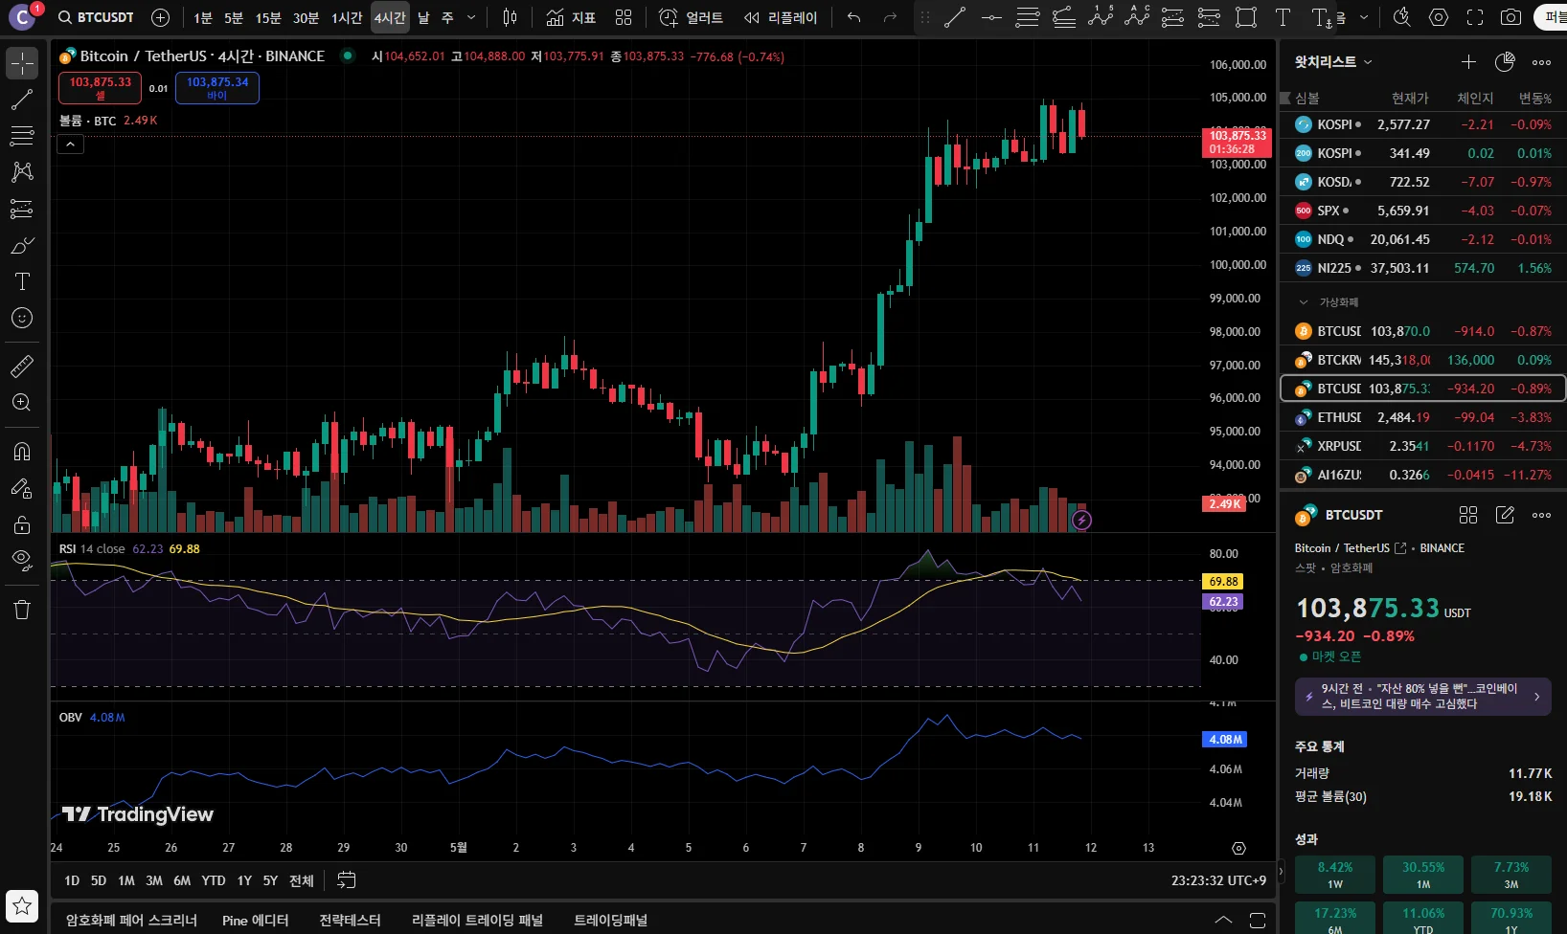Toggle stay in drawing mode

(22, 488)
